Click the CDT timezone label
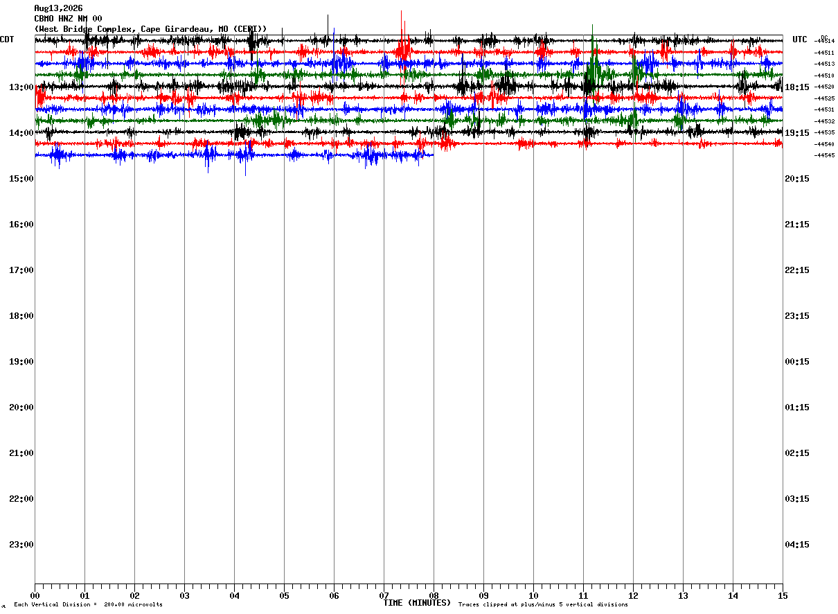The image size is (838, 614). (x=7, y=40)
